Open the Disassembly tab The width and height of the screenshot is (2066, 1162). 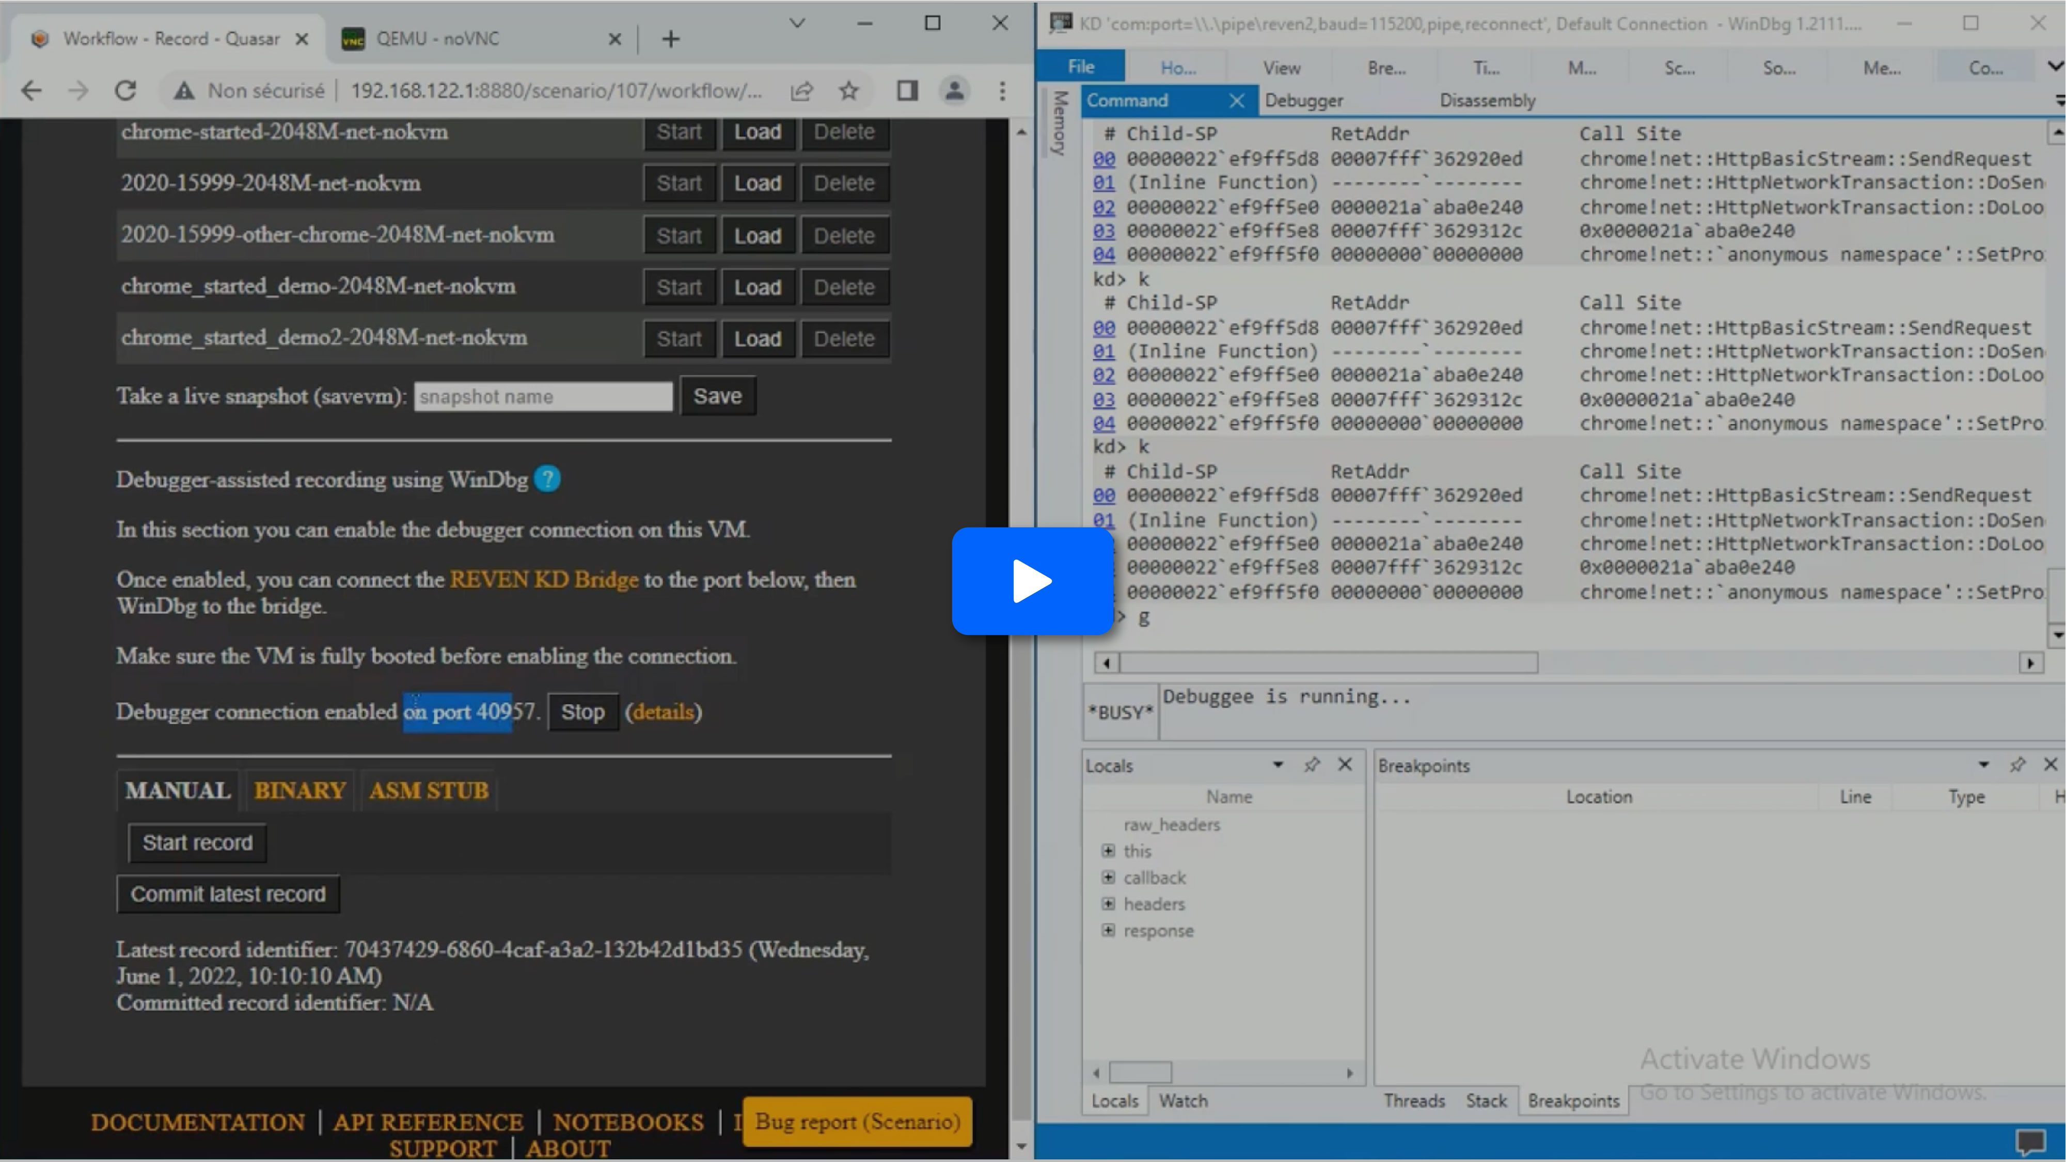(x=1487, y=101)
